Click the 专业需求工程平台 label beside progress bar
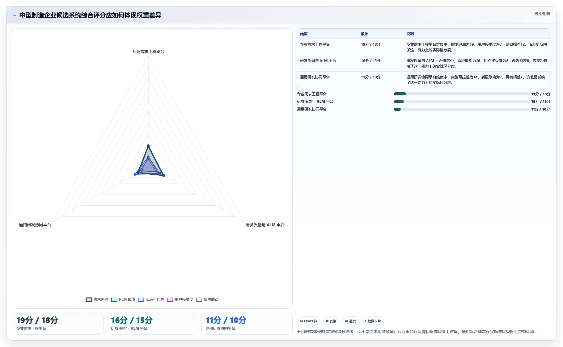Screen dimensions: 563x347 tap(312, 94)
